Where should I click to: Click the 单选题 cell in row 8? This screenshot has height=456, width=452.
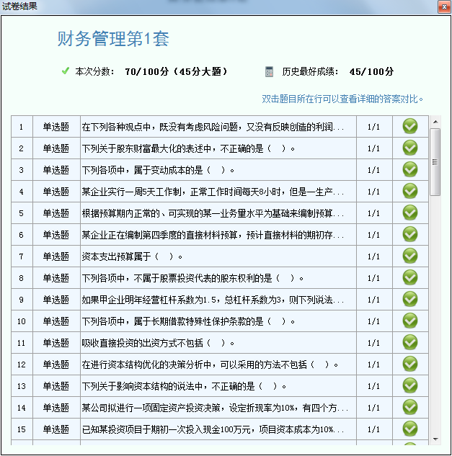point(56,278)
